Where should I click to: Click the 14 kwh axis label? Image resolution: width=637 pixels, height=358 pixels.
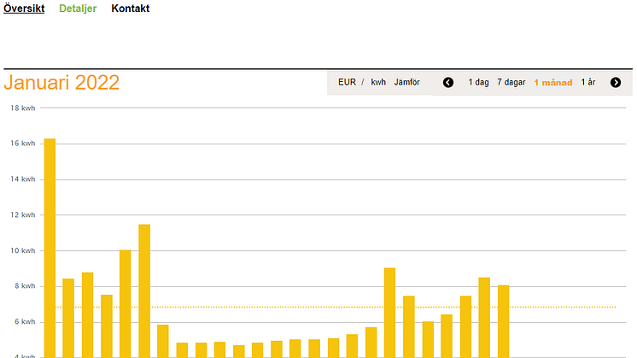[23, 179]
